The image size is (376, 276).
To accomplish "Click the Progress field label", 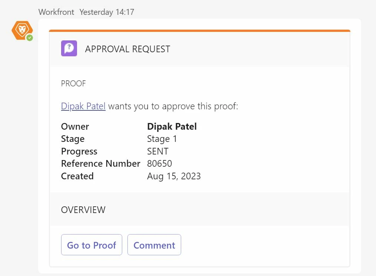I will [x=79, y=152].
